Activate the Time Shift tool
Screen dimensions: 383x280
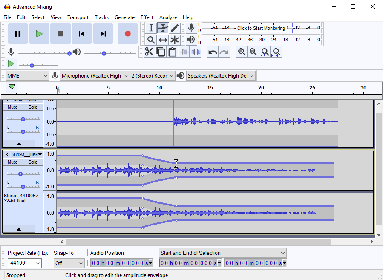click(x=163, y=40)
